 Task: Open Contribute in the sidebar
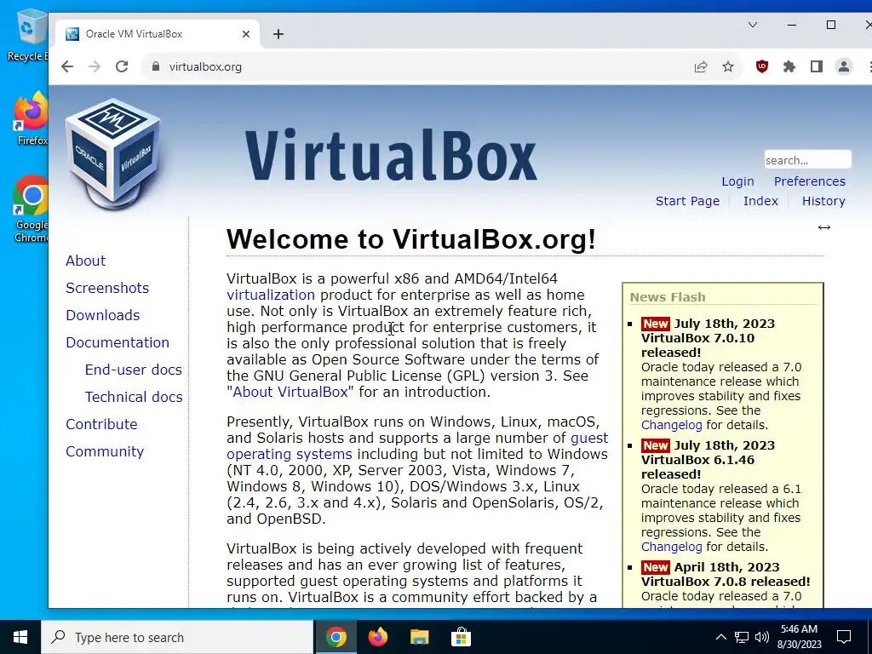tap(101, 424)
